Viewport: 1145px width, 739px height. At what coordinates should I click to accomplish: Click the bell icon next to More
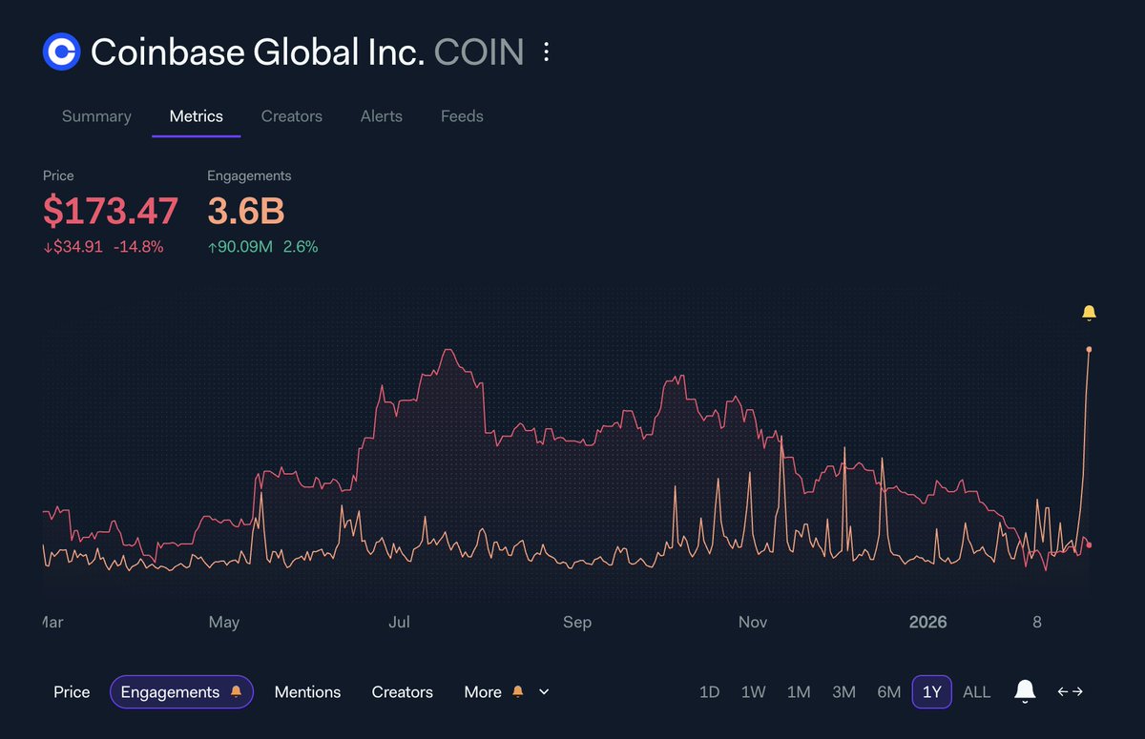click(516, 691)
